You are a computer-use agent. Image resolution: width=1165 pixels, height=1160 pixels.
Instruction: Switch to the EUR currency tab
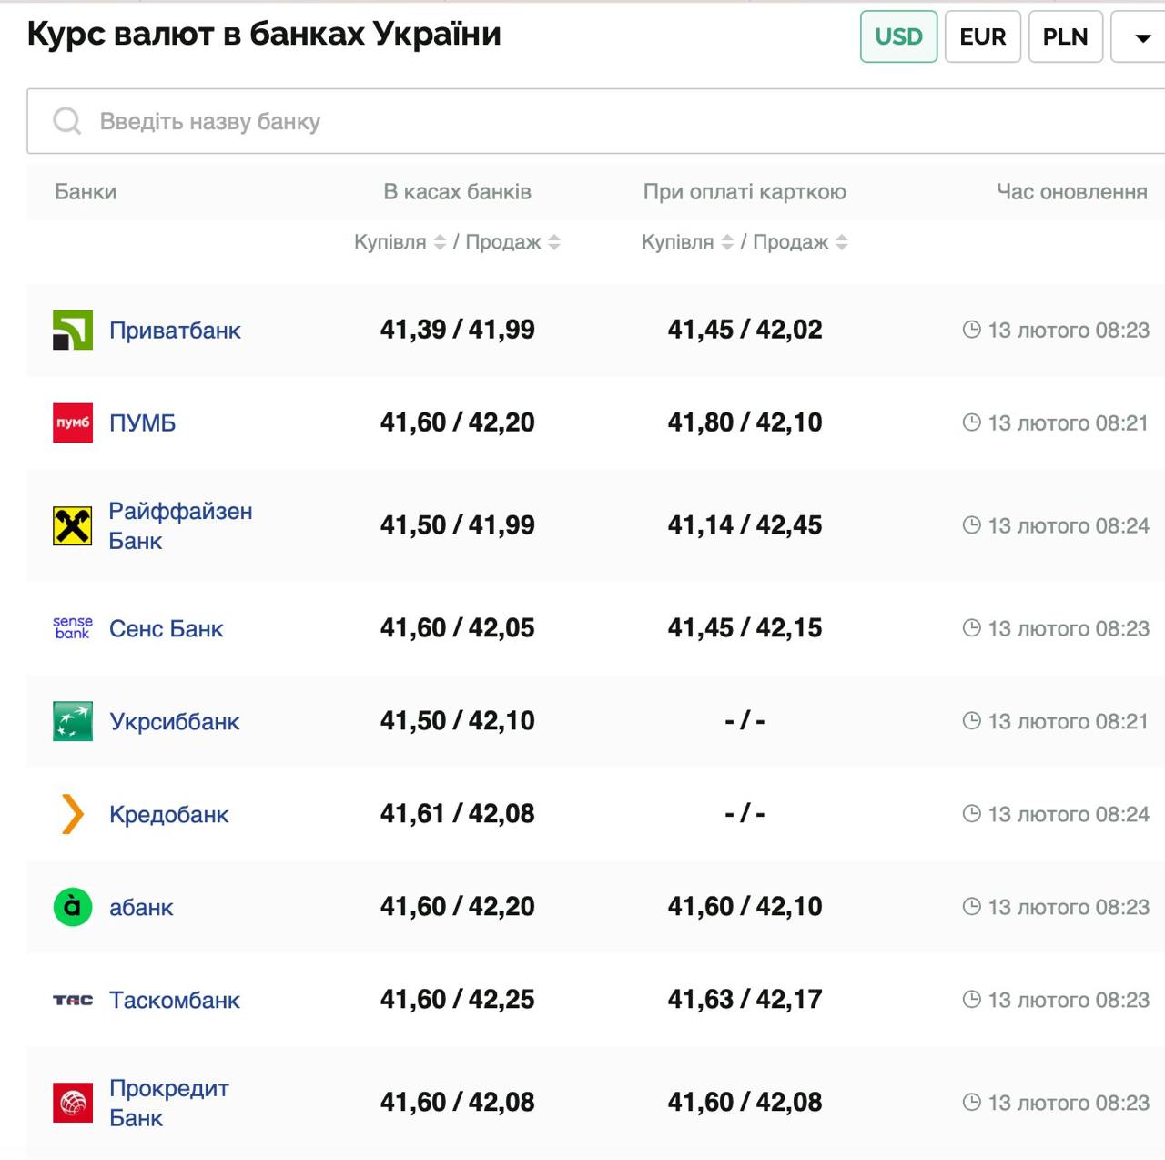point(982,37)
